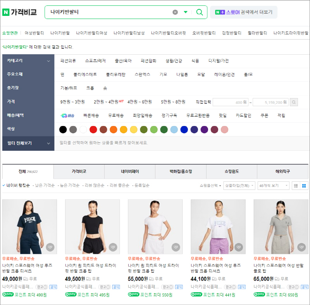Open N+ 스토어 검색에서 더보기 button
This screenshot has height=305, width=310.
[244, 12]
